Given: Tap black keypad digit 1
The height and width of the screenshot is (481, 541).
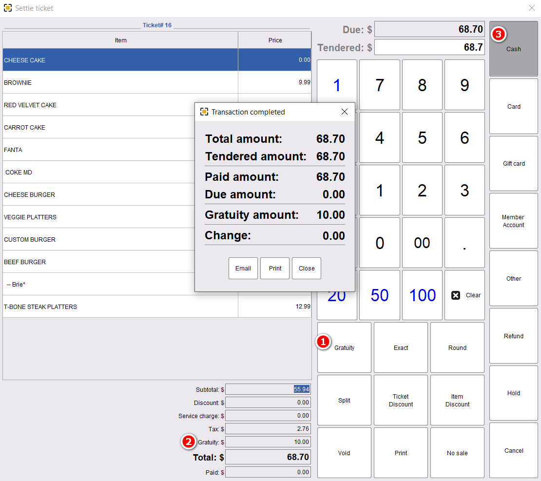Looking at the screenshot, I should [x=380, y=190].
